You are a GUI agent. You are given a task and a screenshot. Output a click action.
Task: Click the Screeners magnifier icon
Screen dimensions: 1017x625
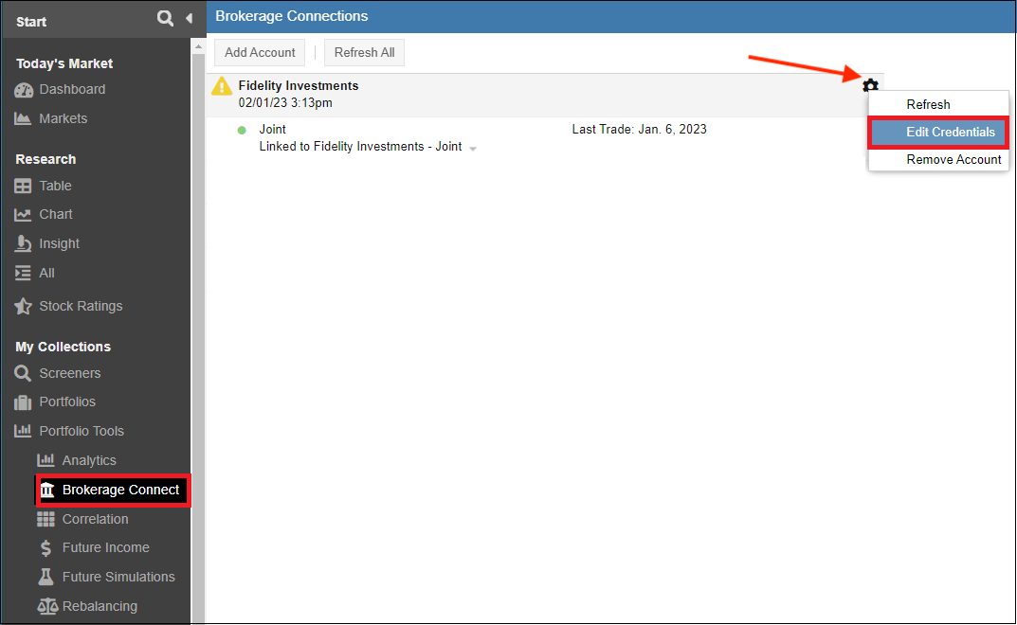23,373
